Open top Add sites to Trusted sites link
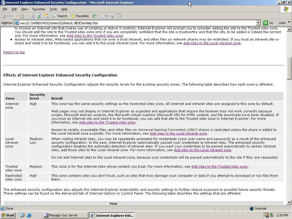 95,36
